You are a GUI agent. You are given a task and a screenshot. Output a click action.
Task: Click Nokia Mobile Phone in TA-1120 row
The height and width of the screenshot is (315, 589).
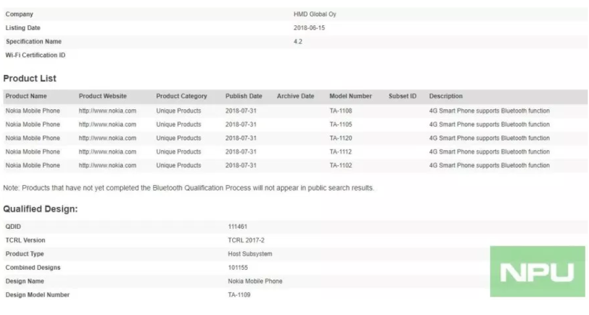point(33,138)
